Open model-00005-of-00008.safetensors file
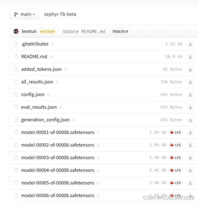 pos(58,183)
